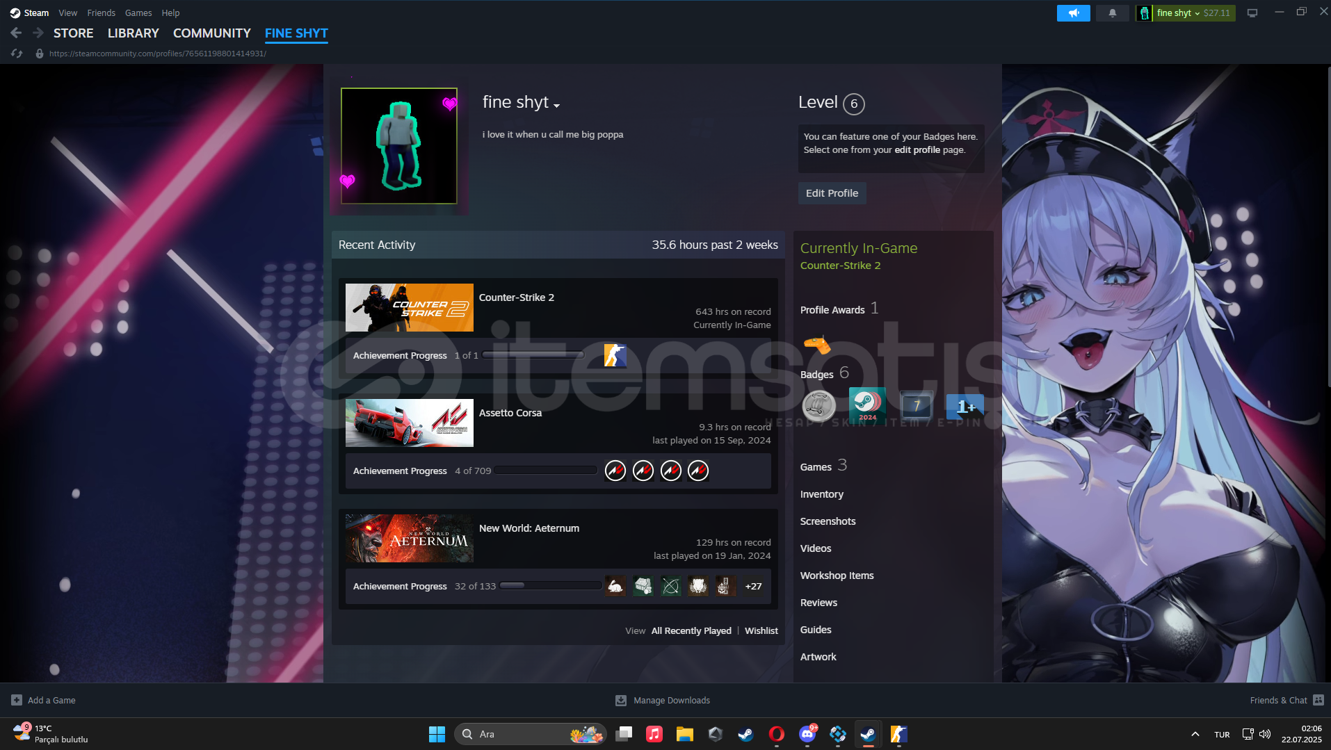1331x750 pixels.
Task: Select the FINE SHYT profile tab
Action: tap(296, 33)
